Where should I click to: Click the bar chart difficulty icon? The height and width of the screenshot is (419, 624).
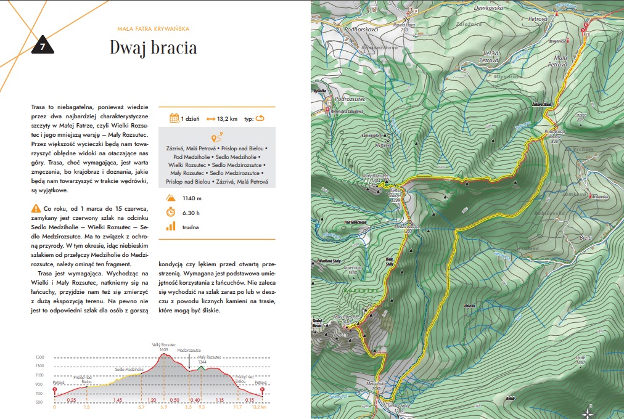pos(170,226)
